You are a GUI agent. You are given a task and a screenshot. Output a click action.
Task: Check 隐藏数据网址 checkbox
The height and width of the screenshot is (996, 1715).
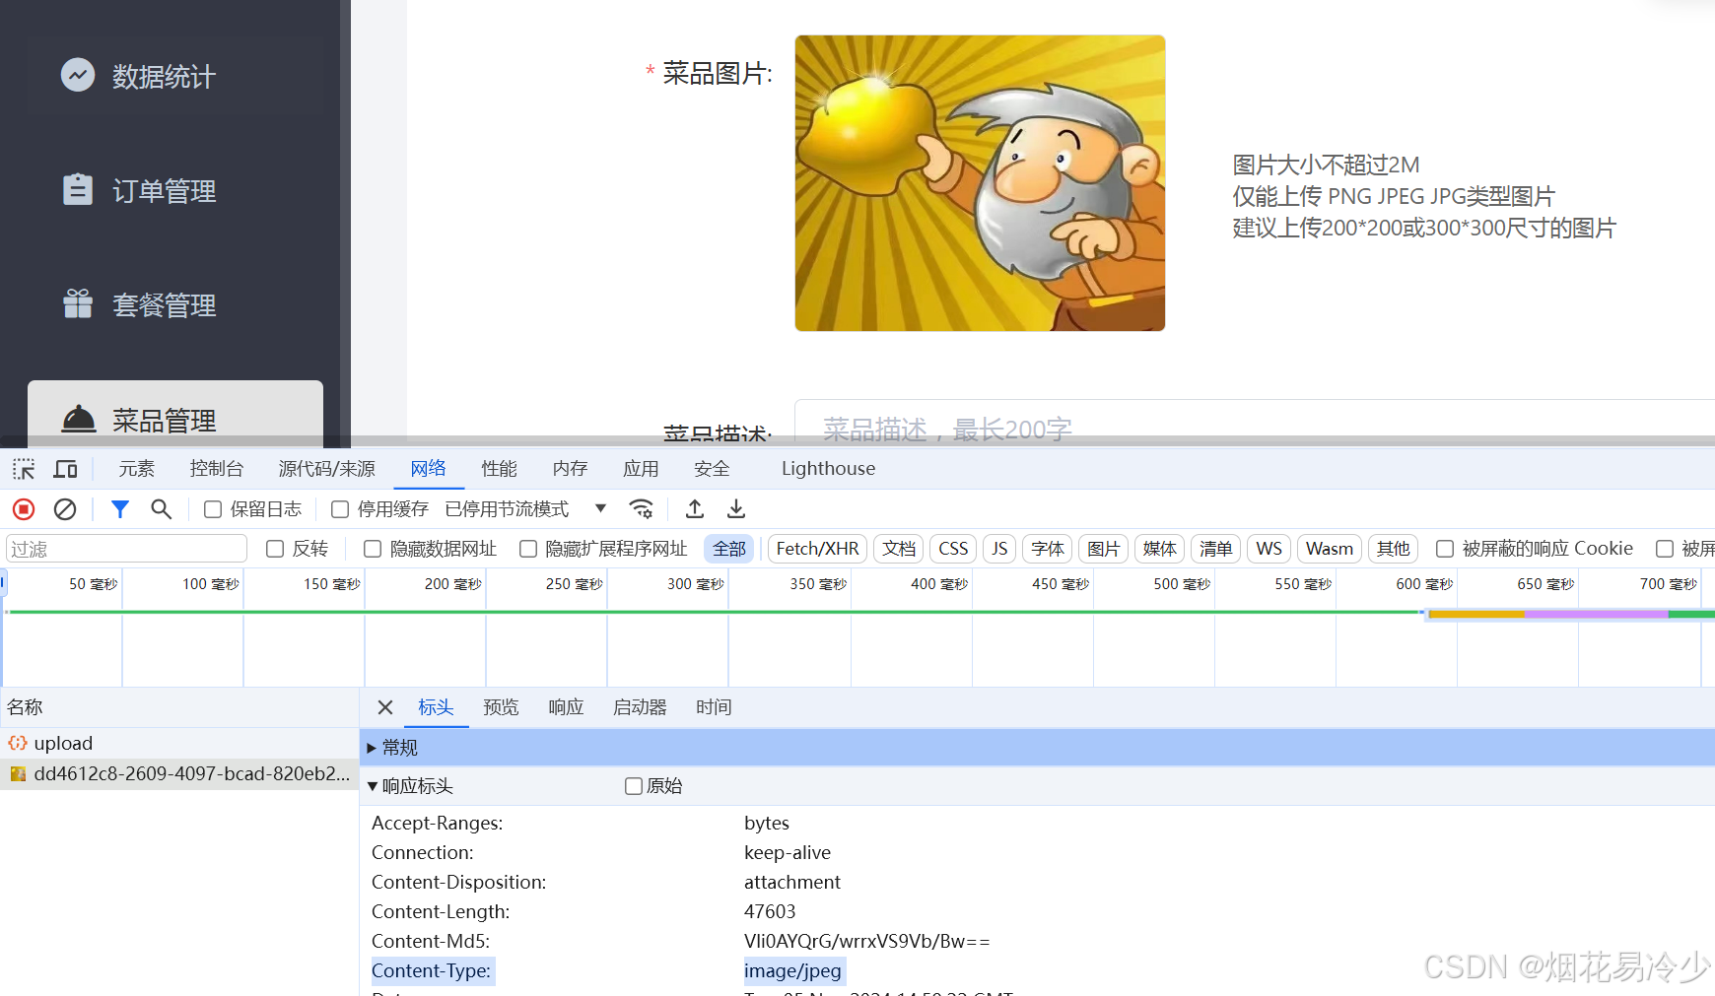373,549
